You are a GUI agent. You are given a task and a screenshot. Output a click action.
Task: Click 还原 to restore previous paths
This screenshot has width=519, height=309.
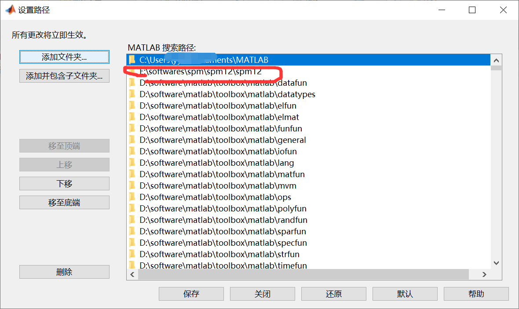tap(333, 294)
